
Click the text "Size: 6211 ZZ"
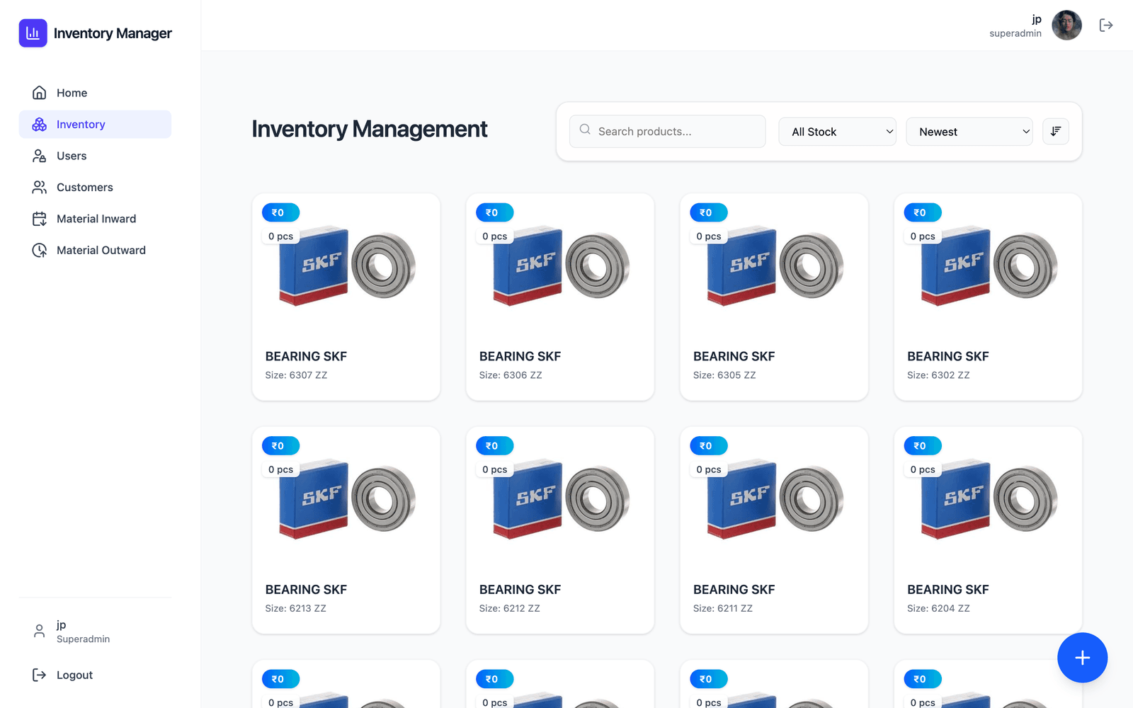(x=723, y=608)
